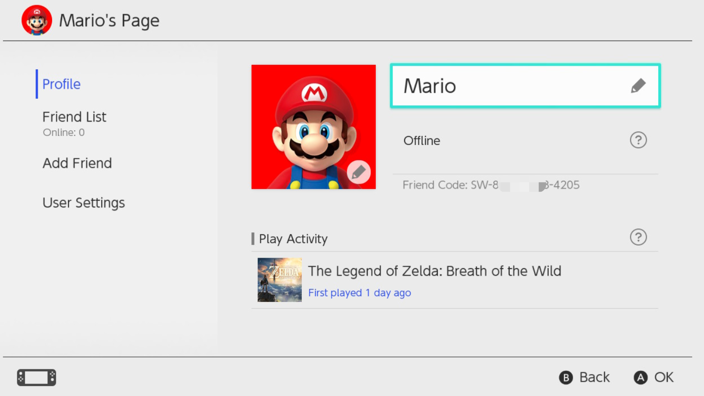The image size is (704, 396).
Task: Open the help icon beside Offline status
Action: [638, 140]
